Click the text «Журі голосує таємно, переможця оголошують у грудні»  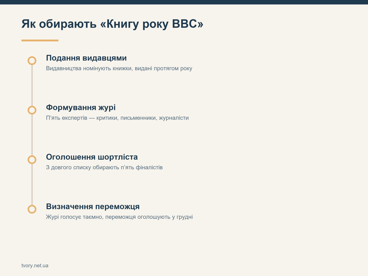point(119,217)
